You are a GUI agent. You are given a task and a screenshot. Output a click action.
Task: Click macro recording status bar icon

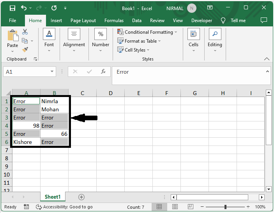coord(26,207)
